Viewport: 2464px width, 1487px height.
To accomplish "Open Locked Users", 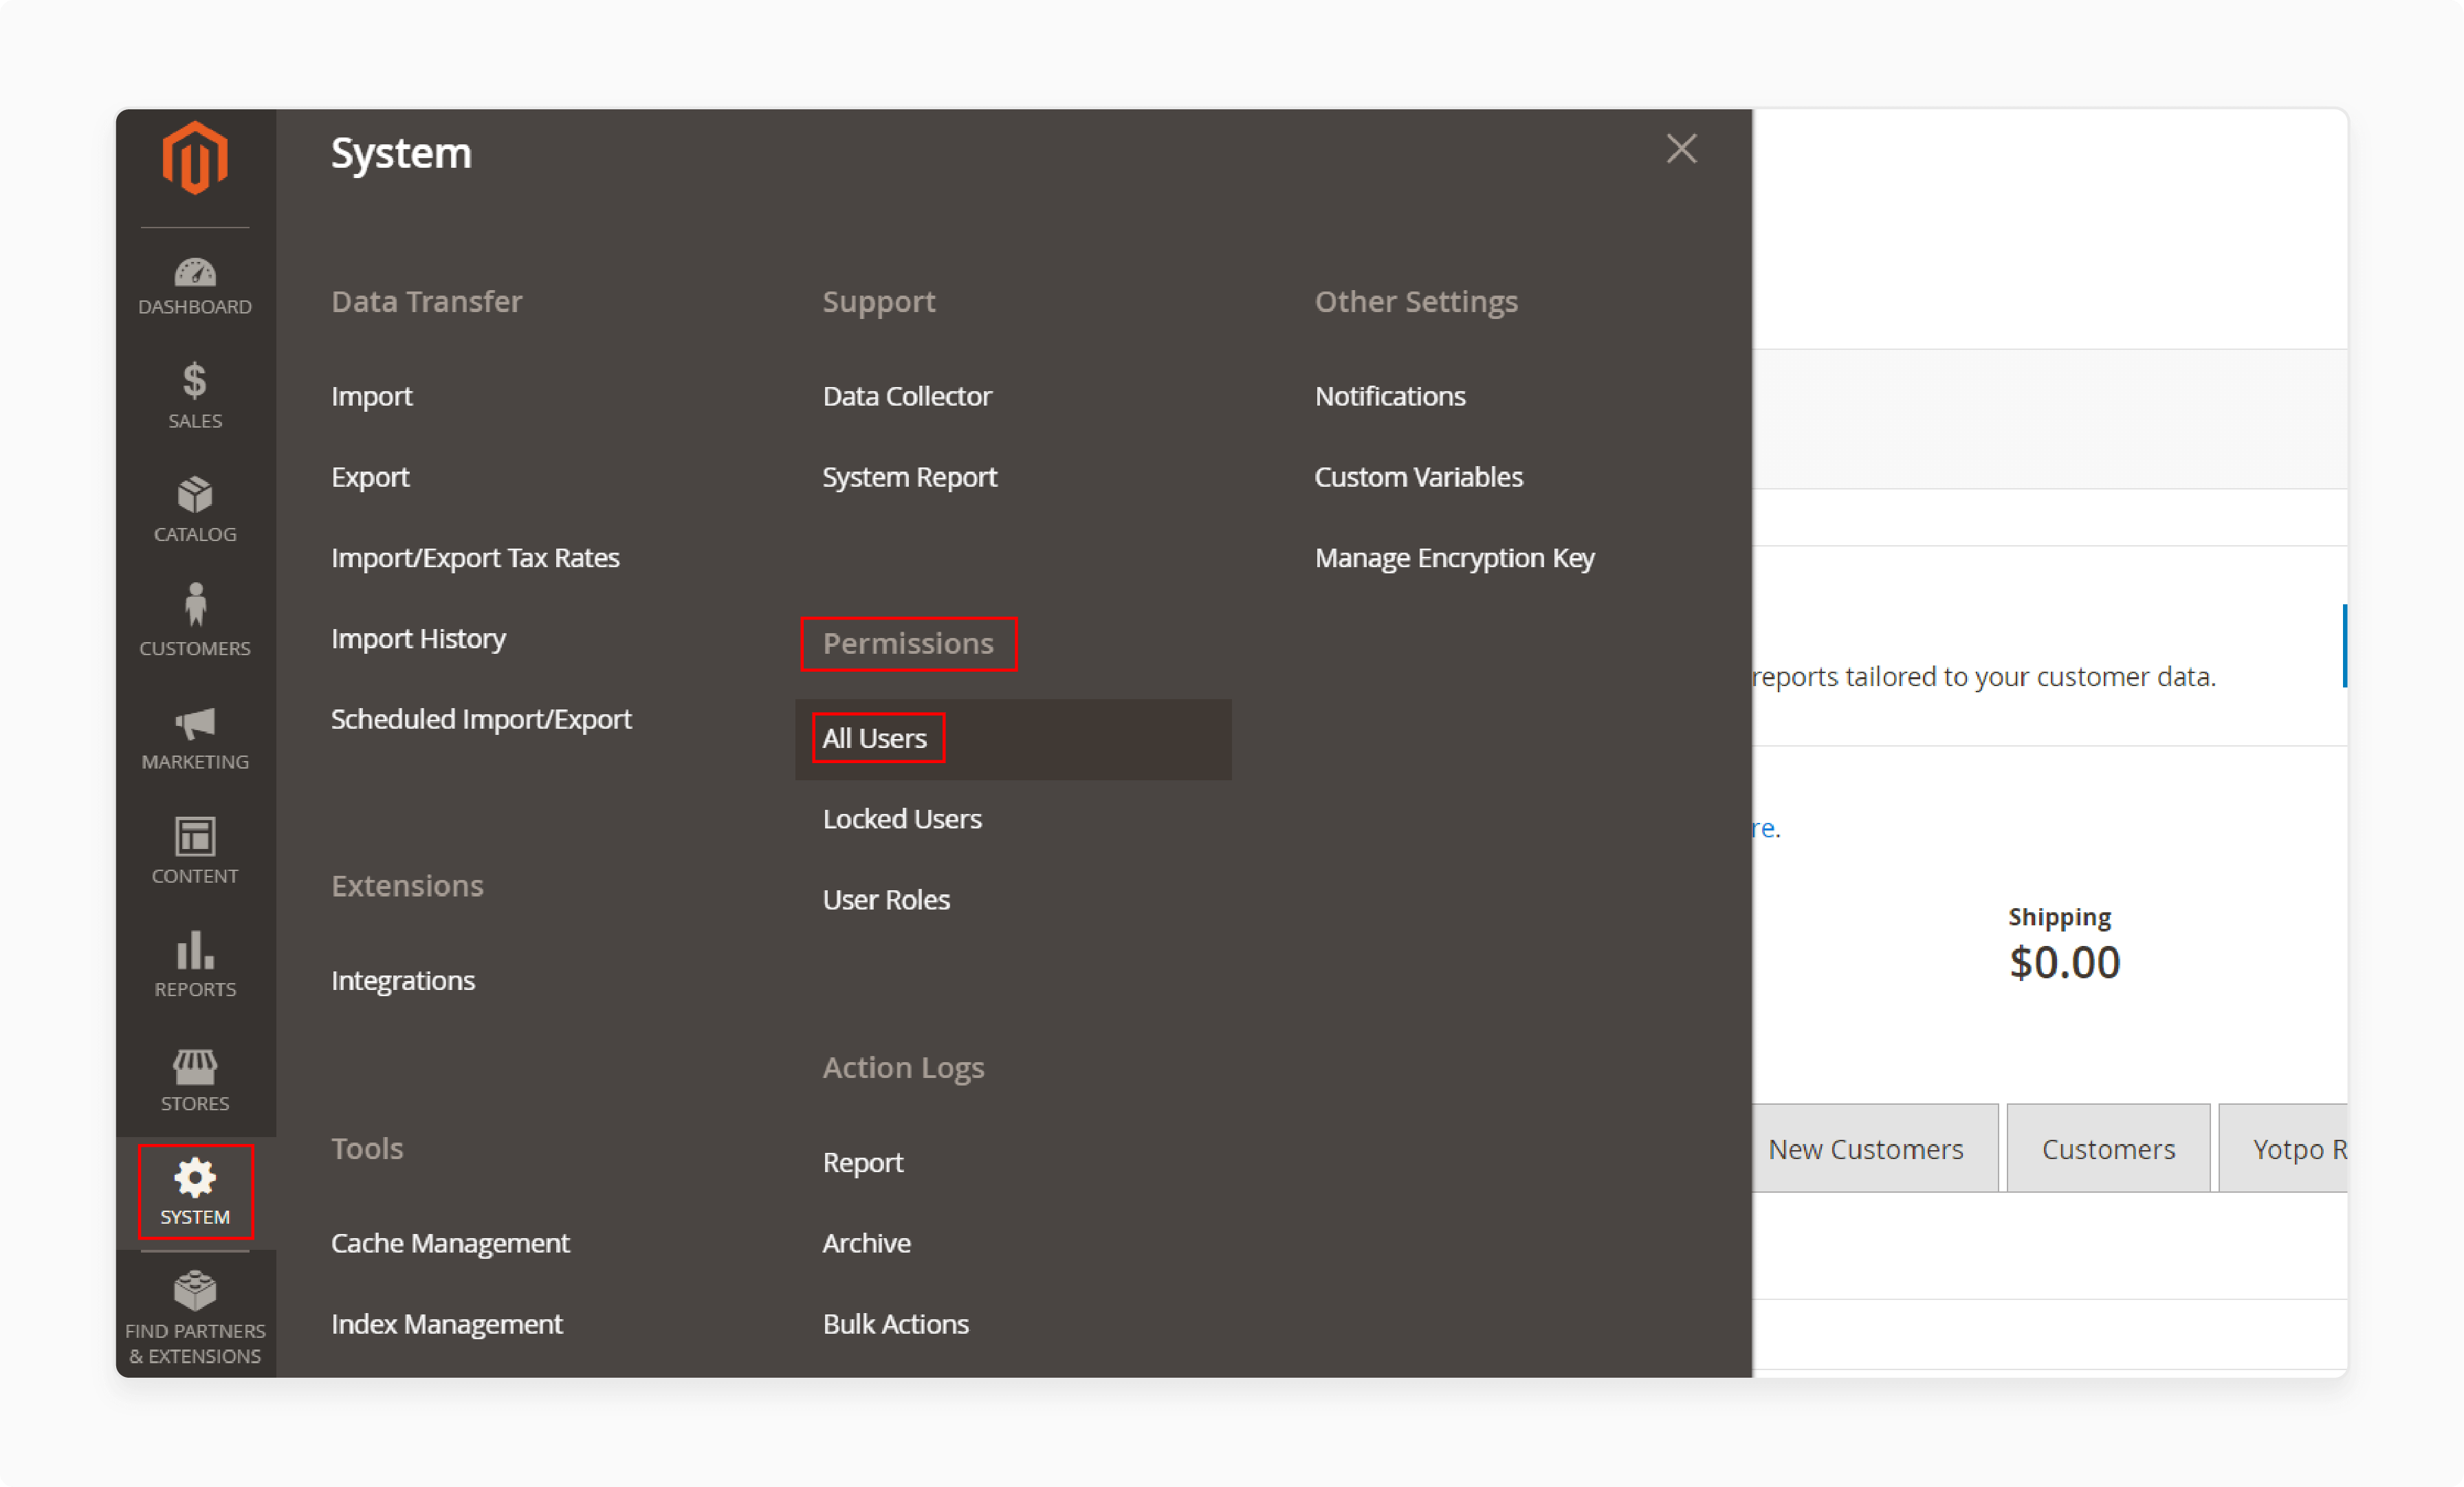I will 902,819.
